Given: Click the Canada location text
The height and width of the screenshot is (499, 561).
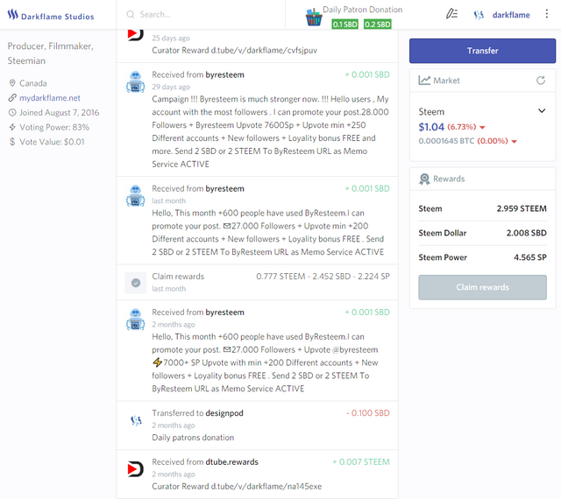Looking at the screenshot, I should [33, 83].
